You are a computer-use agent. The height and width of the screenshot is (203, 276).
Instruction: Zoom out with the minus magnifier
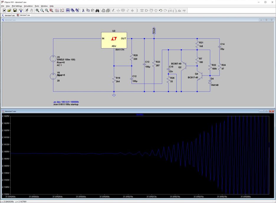47,11
